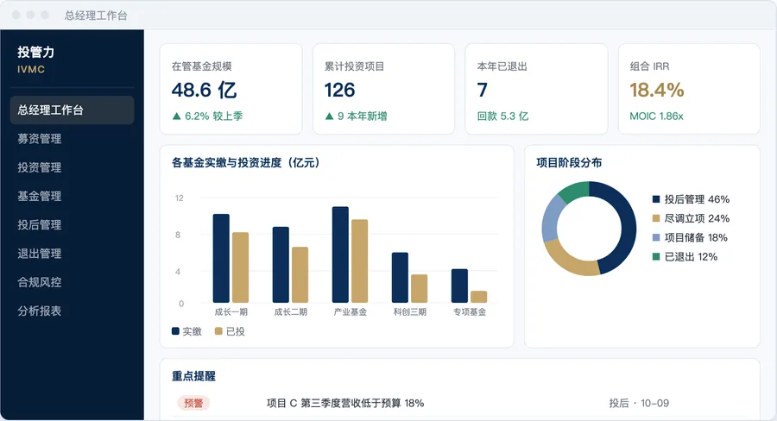Toggle the 实缴 legend swatch
This screenshot has height=421, width=777.
[x=175, y=331]
